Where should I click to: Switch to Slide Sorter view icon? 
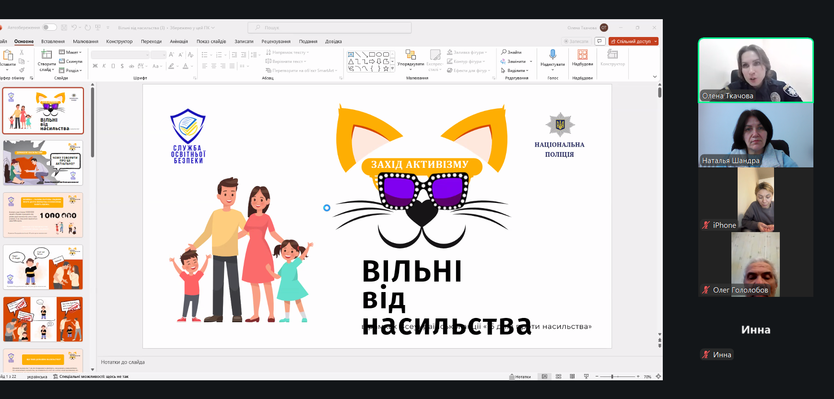point(558,376)
